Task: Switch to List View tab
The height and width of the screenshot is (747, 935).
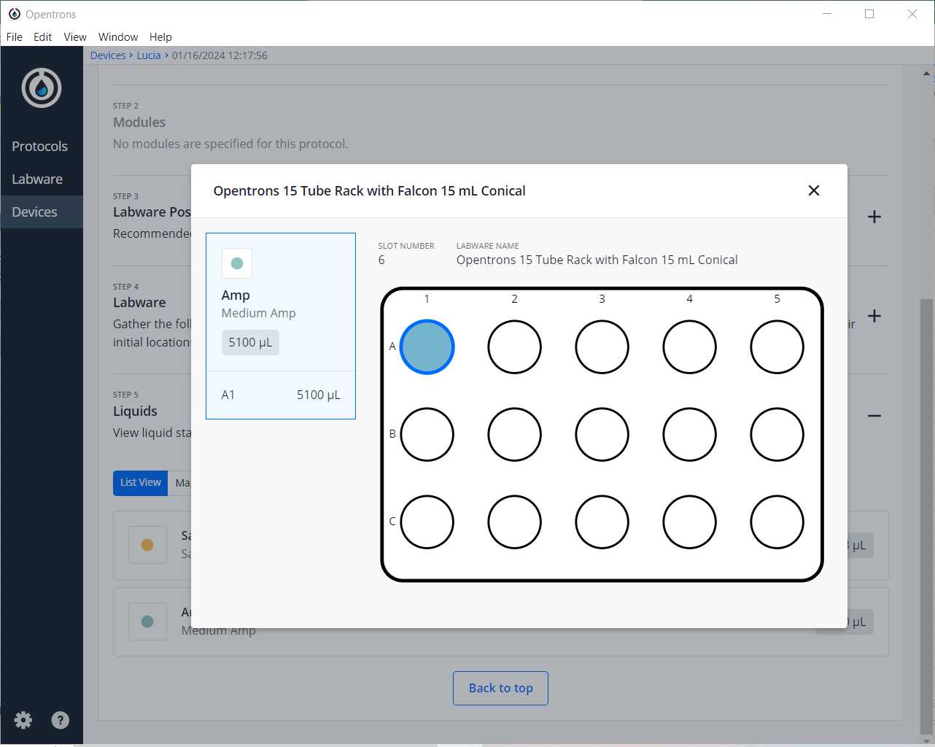Action: [x=141, y=483]
